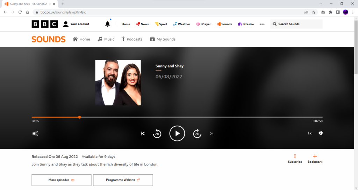Screen dimensions: 358x190
Task: Open player settings gear
Action: (321, 133)
